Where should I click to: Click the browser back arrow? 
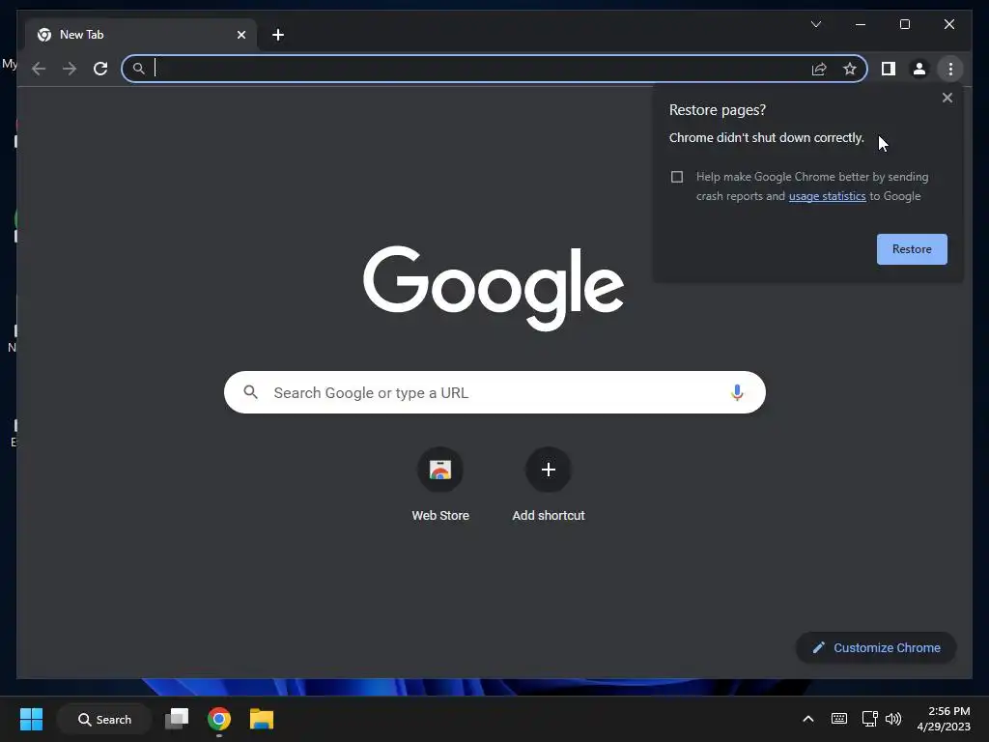click(39, 69)
